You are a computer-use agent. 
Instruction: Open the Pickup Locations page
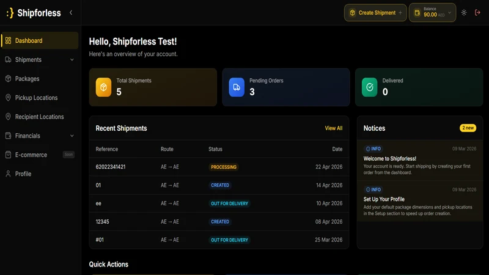40,98
